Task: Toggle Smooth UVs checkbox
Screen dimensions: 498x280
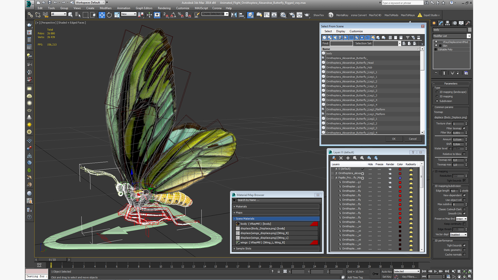Action: (464, 214)
